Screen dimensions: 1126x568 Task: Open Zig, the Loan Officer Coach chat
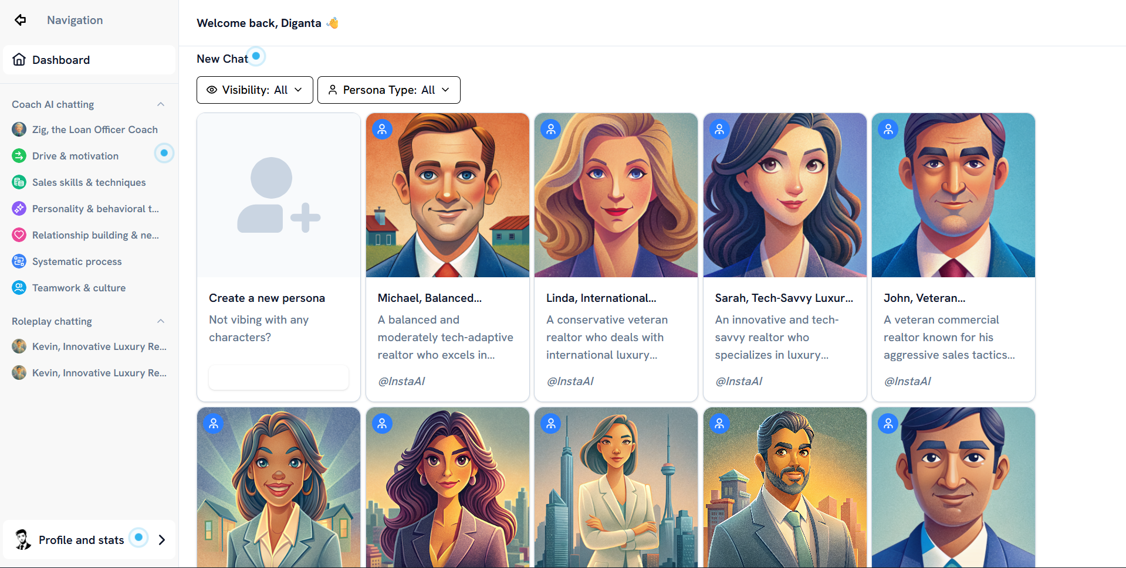[x=94, y=130]
